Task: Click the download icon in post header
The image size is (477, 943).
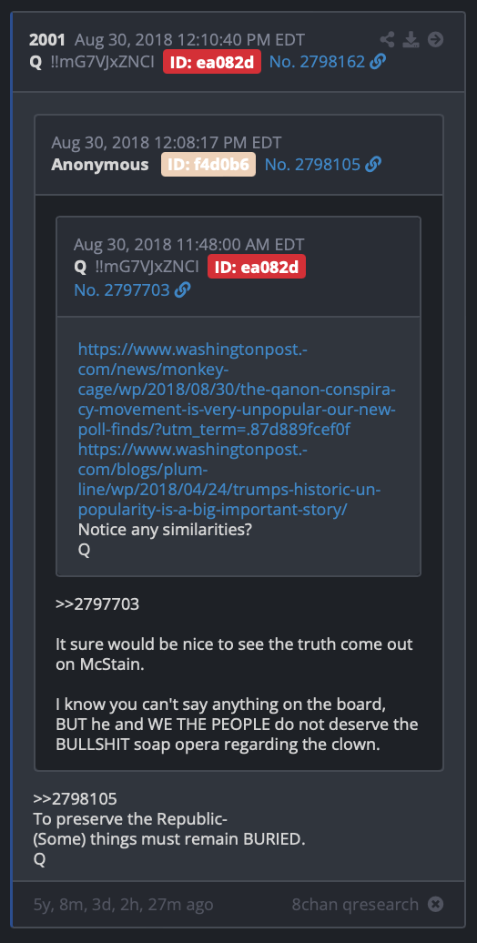Action: click(x=411, y=40)
